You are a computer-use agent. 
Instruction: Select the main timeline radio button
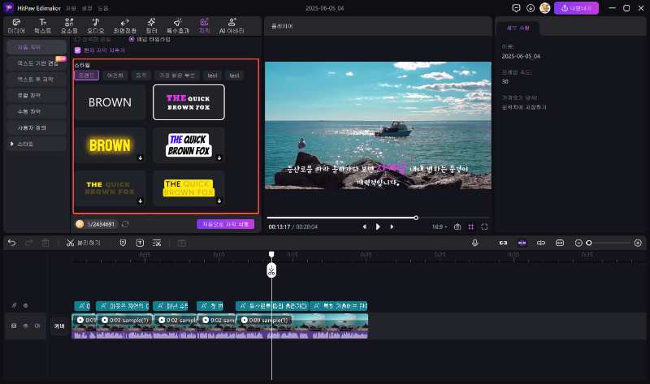(x=132, y=39)
